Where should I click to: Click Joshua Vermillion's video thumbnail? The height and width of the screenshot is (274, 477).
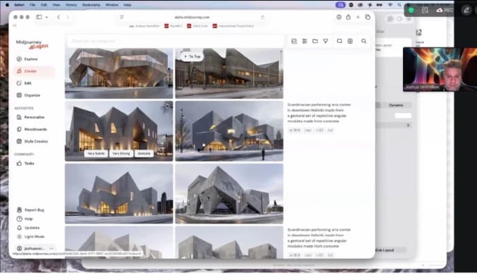click(440, 70)
